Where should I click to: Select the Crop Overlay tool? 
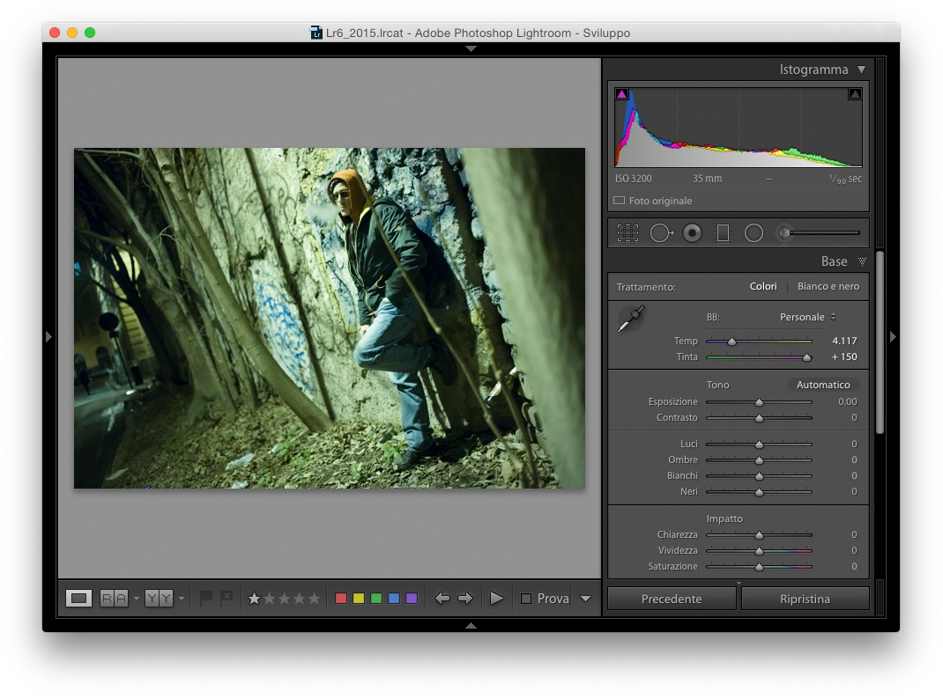(x=627, y=233)
